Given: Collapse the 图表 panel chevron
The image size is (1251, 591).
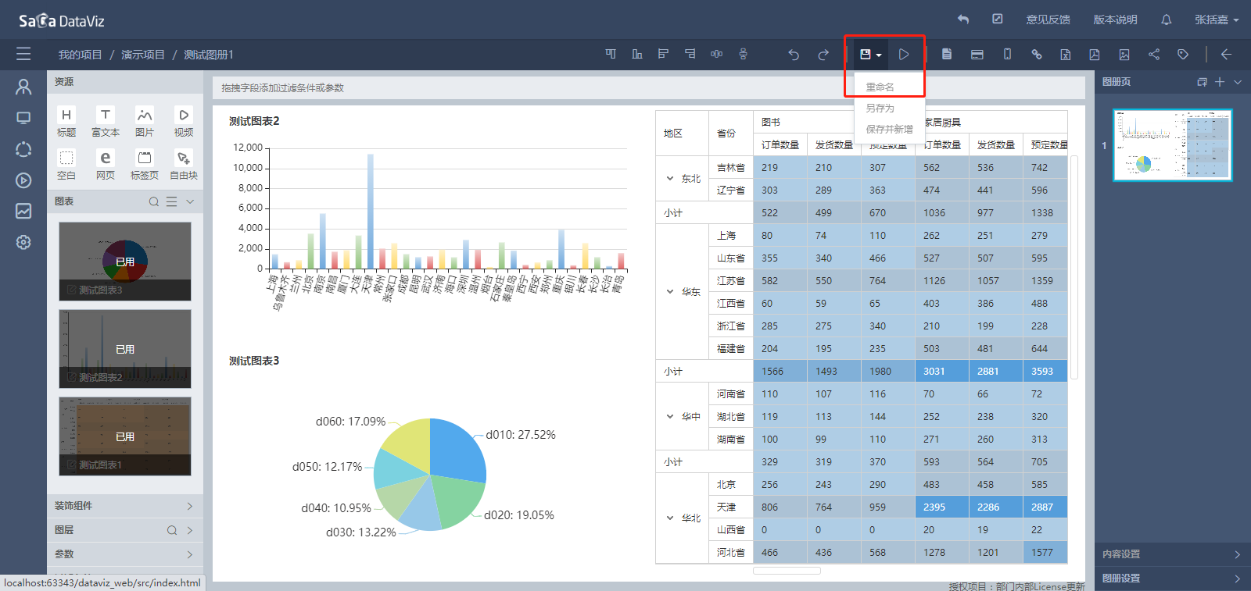Looking at the screenshot, I should [x=190, y=201].
